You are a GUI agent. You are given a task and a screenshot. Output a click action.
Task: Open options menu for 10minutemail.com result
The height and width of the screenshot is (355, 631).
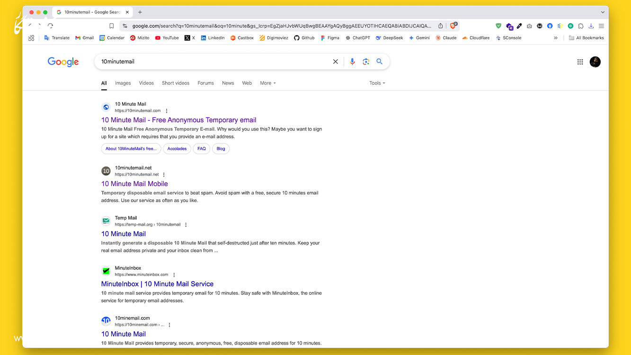point(167,111)
